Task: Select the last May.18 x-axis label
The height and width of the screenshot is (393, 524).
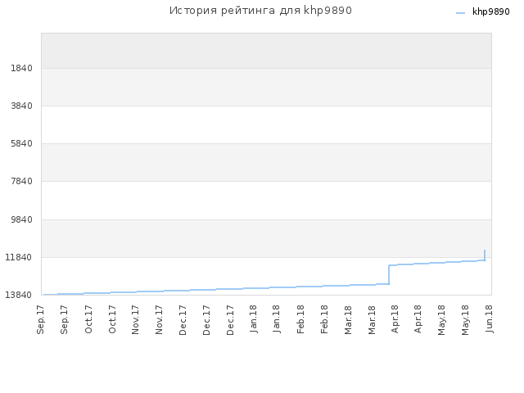Action: (466, 320)
